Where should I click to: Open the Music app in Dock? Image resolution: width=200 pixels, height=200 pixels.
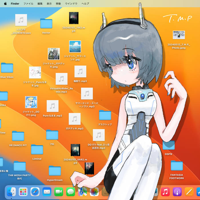[165, 192]
